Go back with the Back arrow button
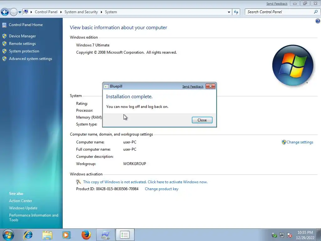Screen dimensions: 321x241 [x=5, y=12]
